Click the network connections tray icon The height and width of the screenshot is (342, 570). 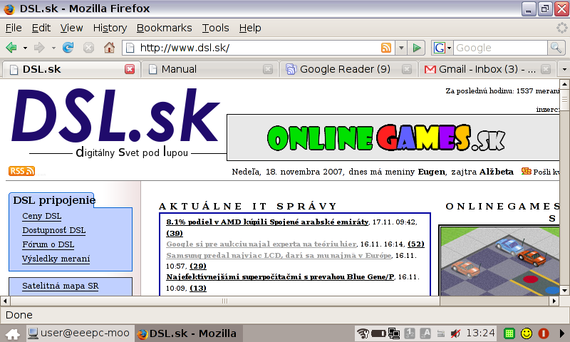(x=394, y=333)
